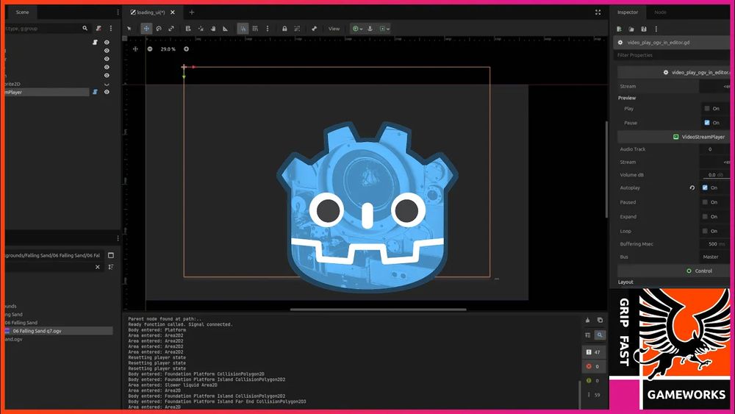Toggle distraction-free mode icon at top right
This screenshot has width=735, height=414.
(x=598, y=13)
